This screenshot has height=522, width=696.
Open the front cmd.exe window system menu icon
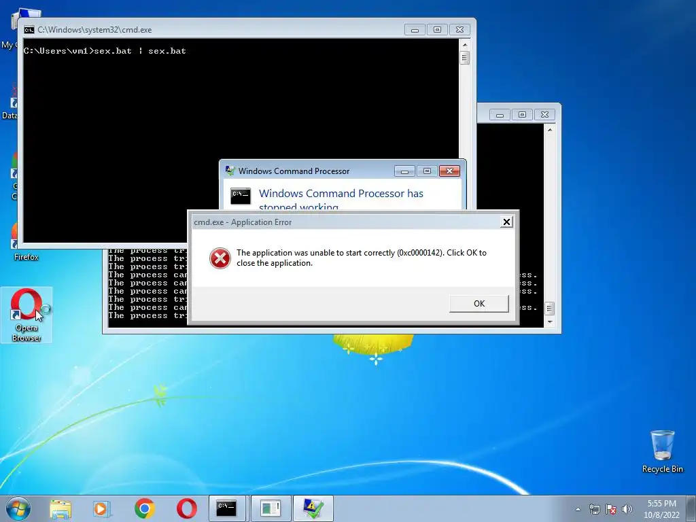(x=29, y=30)
